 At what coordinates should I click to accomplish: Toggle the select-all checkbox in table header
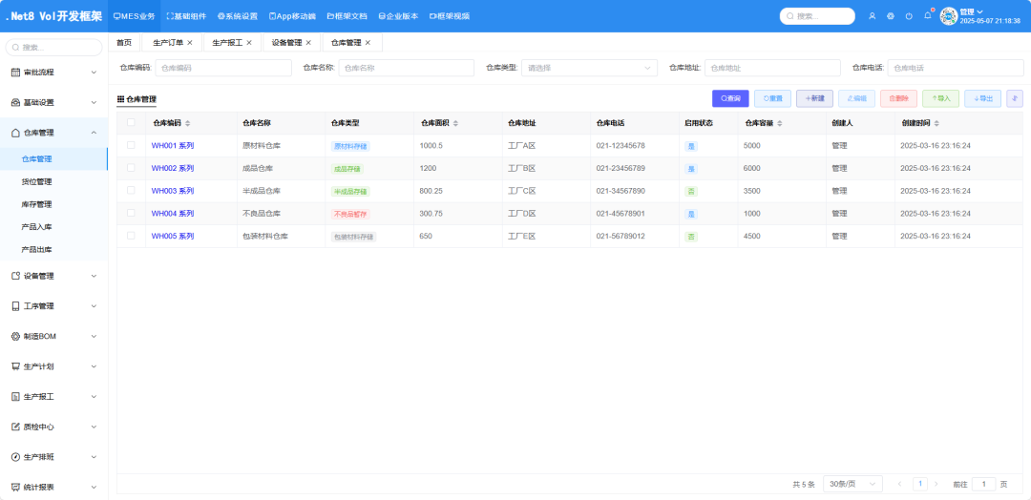click(x=131, y=123)
